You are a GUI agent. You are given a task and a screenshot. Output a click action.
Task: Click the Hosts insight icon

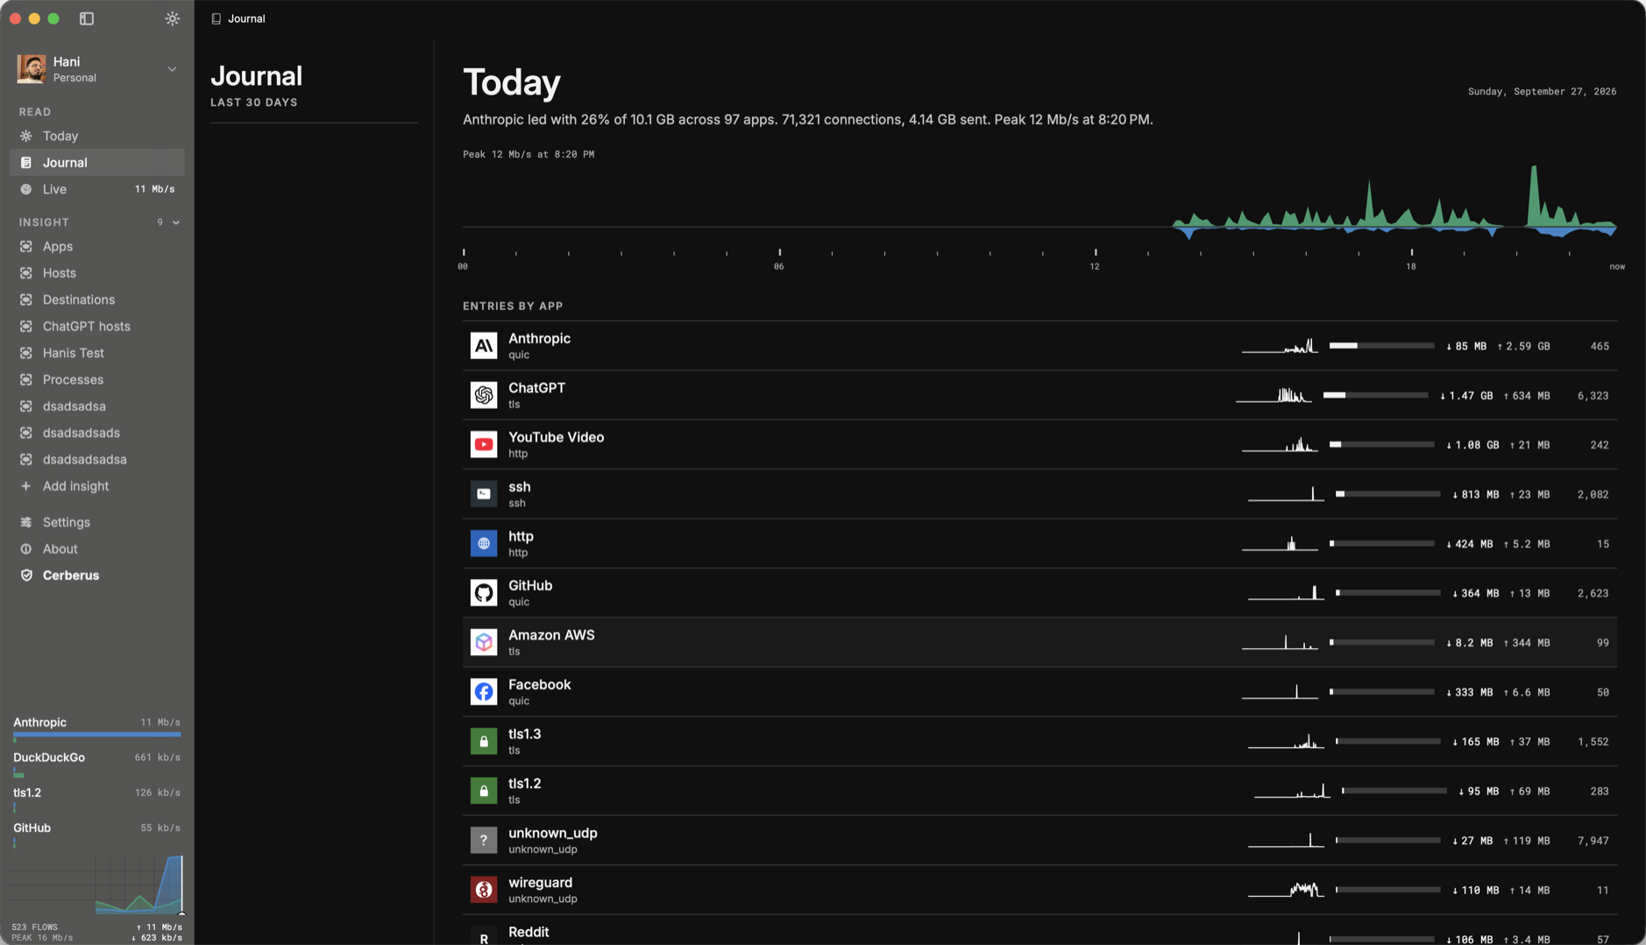pos(26,273)
